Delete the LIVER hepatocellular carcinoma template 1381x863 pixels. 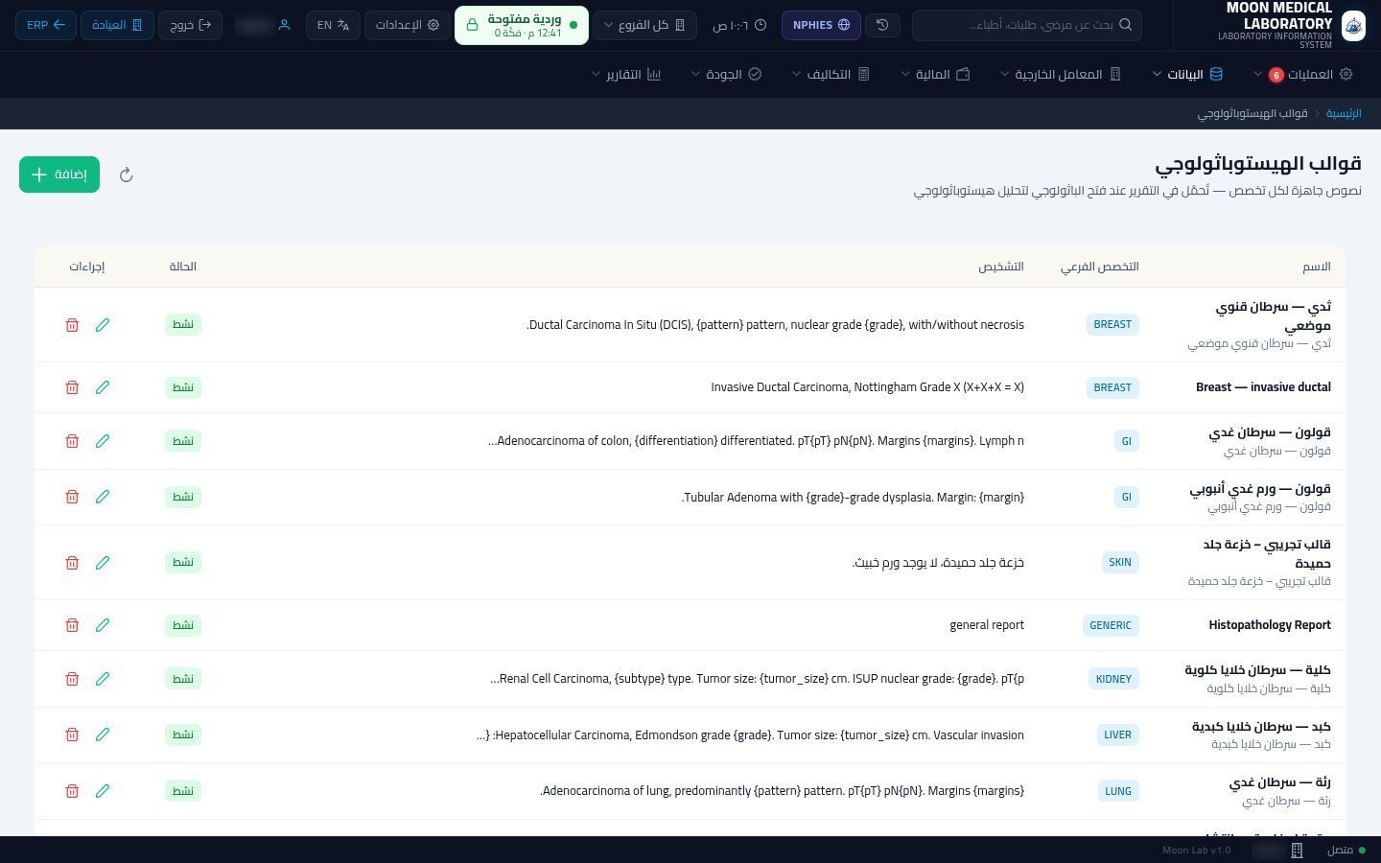pyautogui.click(x=72, y=735)
